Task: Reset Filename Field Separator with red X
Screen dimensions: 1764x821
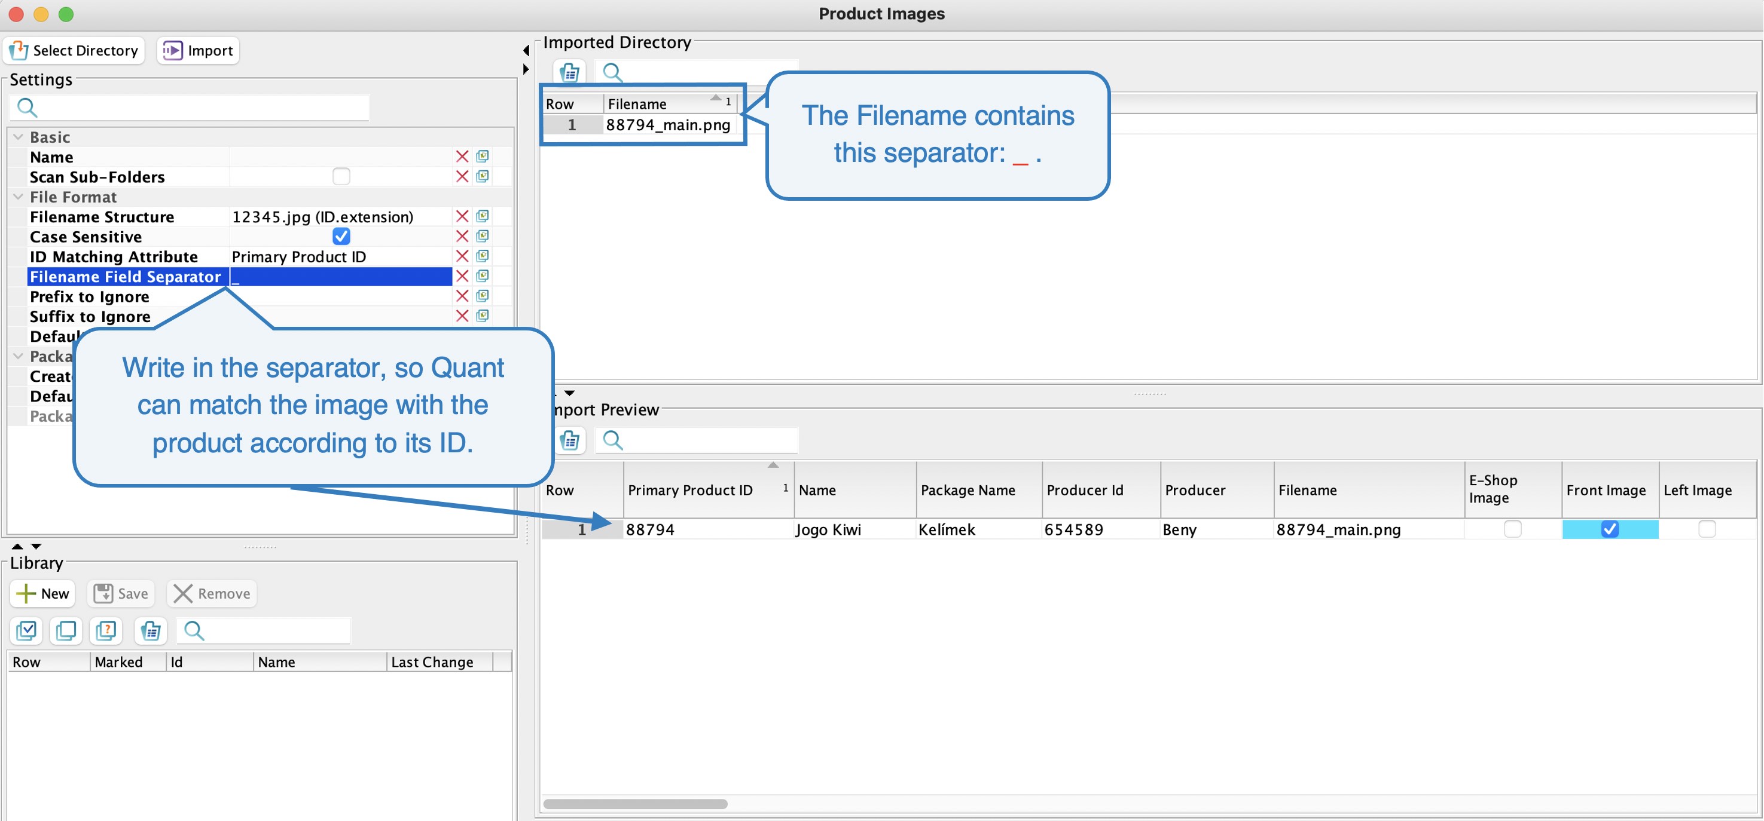Action: (462, 277)
